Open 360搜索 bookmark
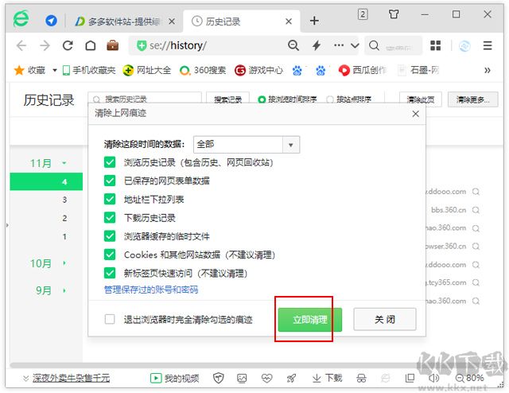 tap(203, 70)
